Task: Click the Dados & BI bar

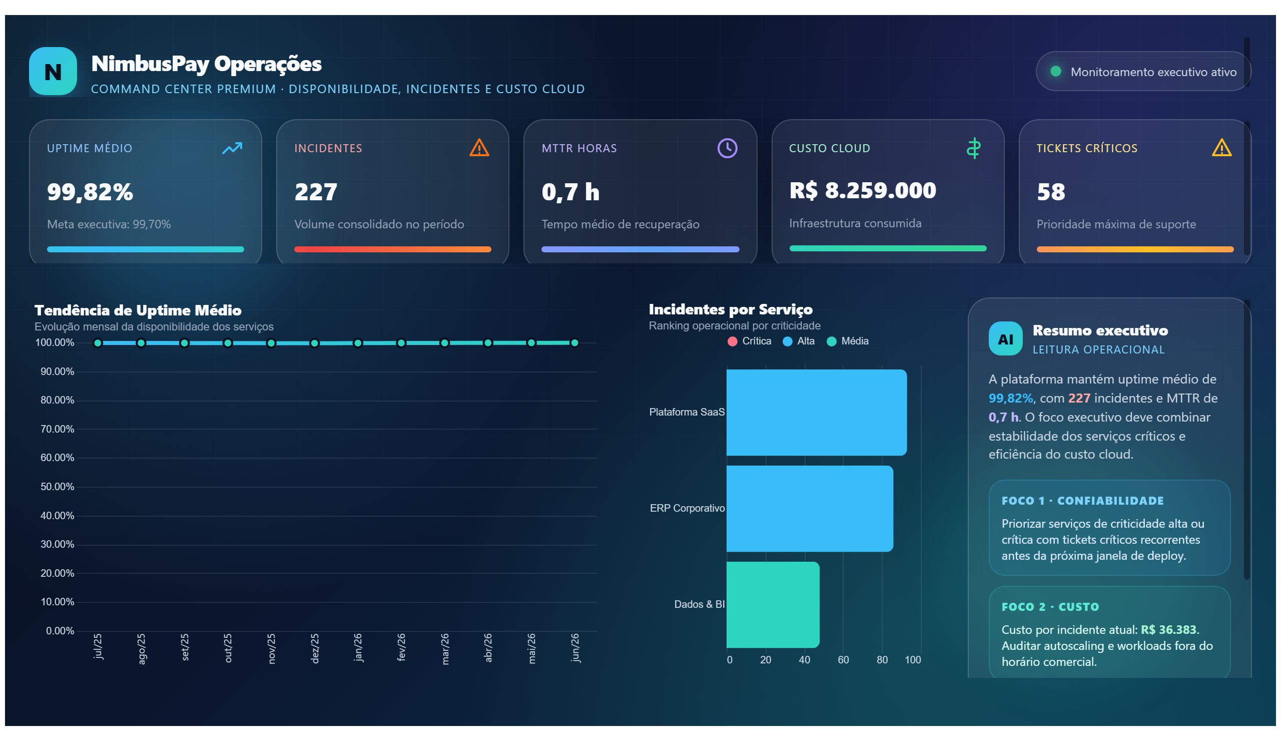Action: pyautogui.click(x=773, y=605)
